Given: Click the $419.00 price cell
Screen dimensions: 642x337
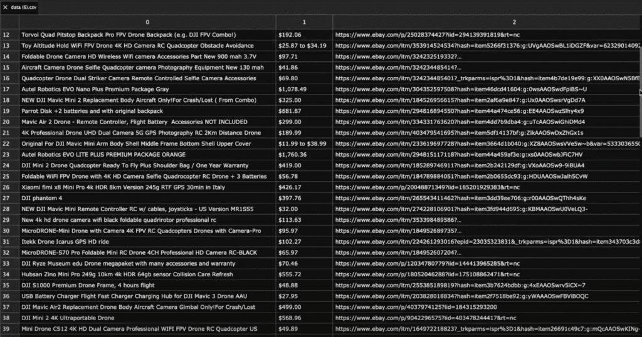Looking at the screenshot, I should [x=304, y=165].
